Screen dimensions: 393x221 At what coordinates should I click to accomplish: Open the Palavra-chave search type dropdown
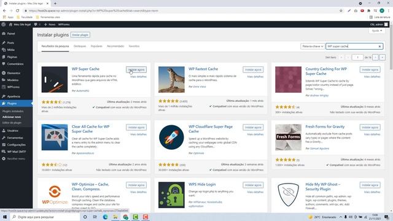[313, 47]
